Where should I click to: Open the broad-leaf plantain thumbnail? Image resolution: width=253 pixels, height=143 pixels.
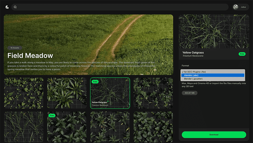pos(67,93)
